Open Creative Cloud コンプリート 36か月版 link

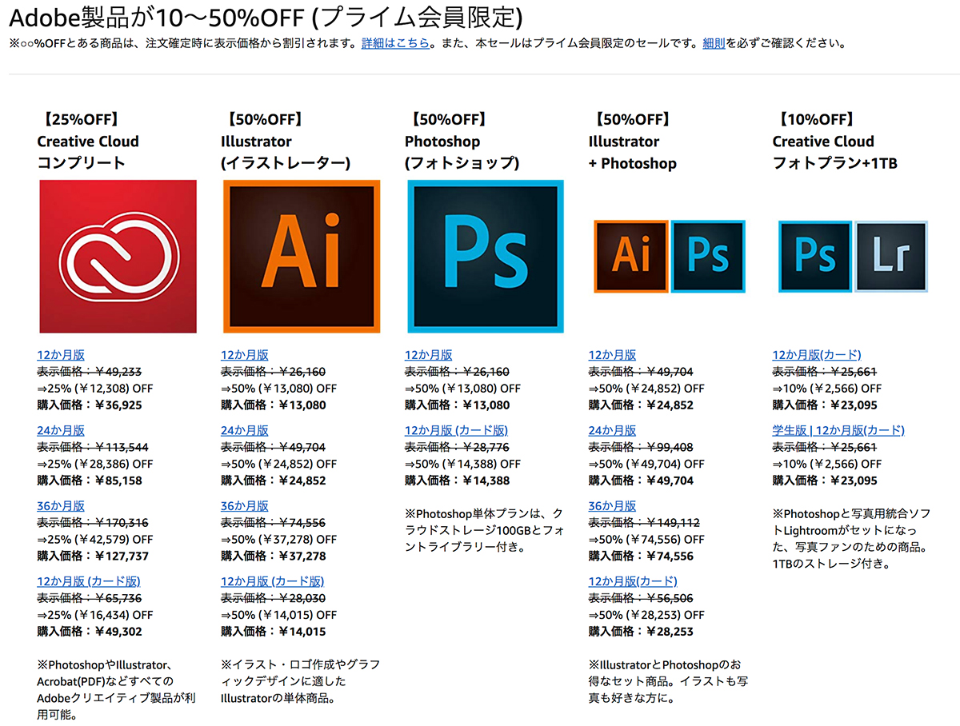[x=61, y=506]
